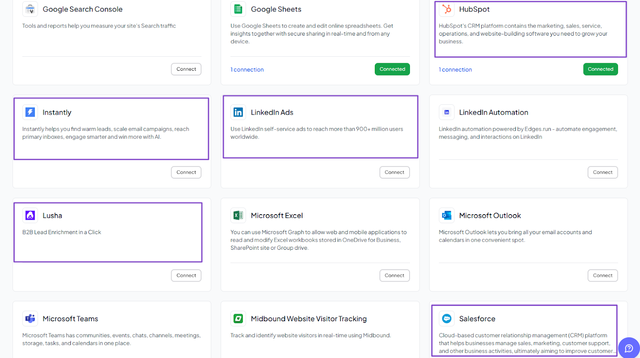Click 'Use Google Sheets to create' description
Image resolution: width=640 pixels, height=358 pixels.
point(312,34)
